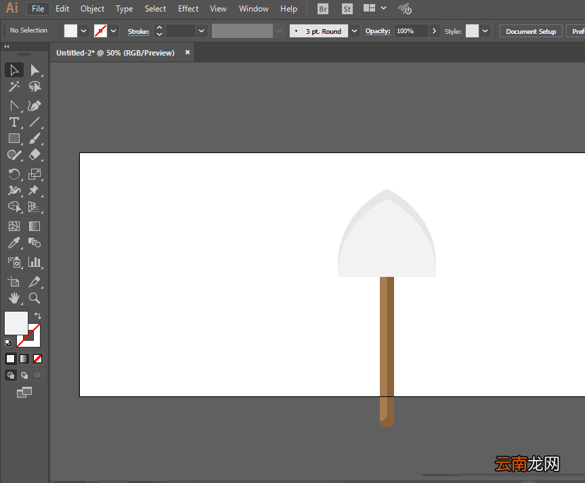585x483 pixels.
Task: Swap fill and stroke colors
Action: coord(38,316)
